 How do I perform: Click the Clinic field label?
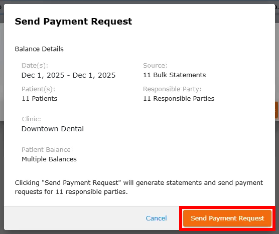[x=31, y=119]
